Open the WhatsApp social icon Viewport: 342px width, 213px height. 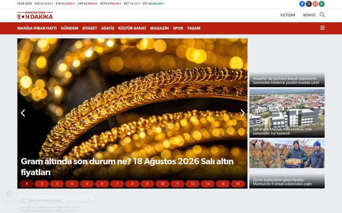[322, 4]
